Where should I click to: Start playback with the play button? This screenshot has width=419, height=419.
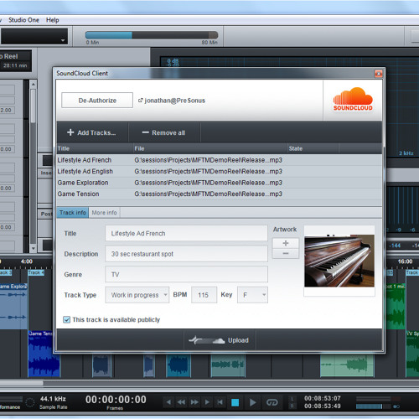253,402
